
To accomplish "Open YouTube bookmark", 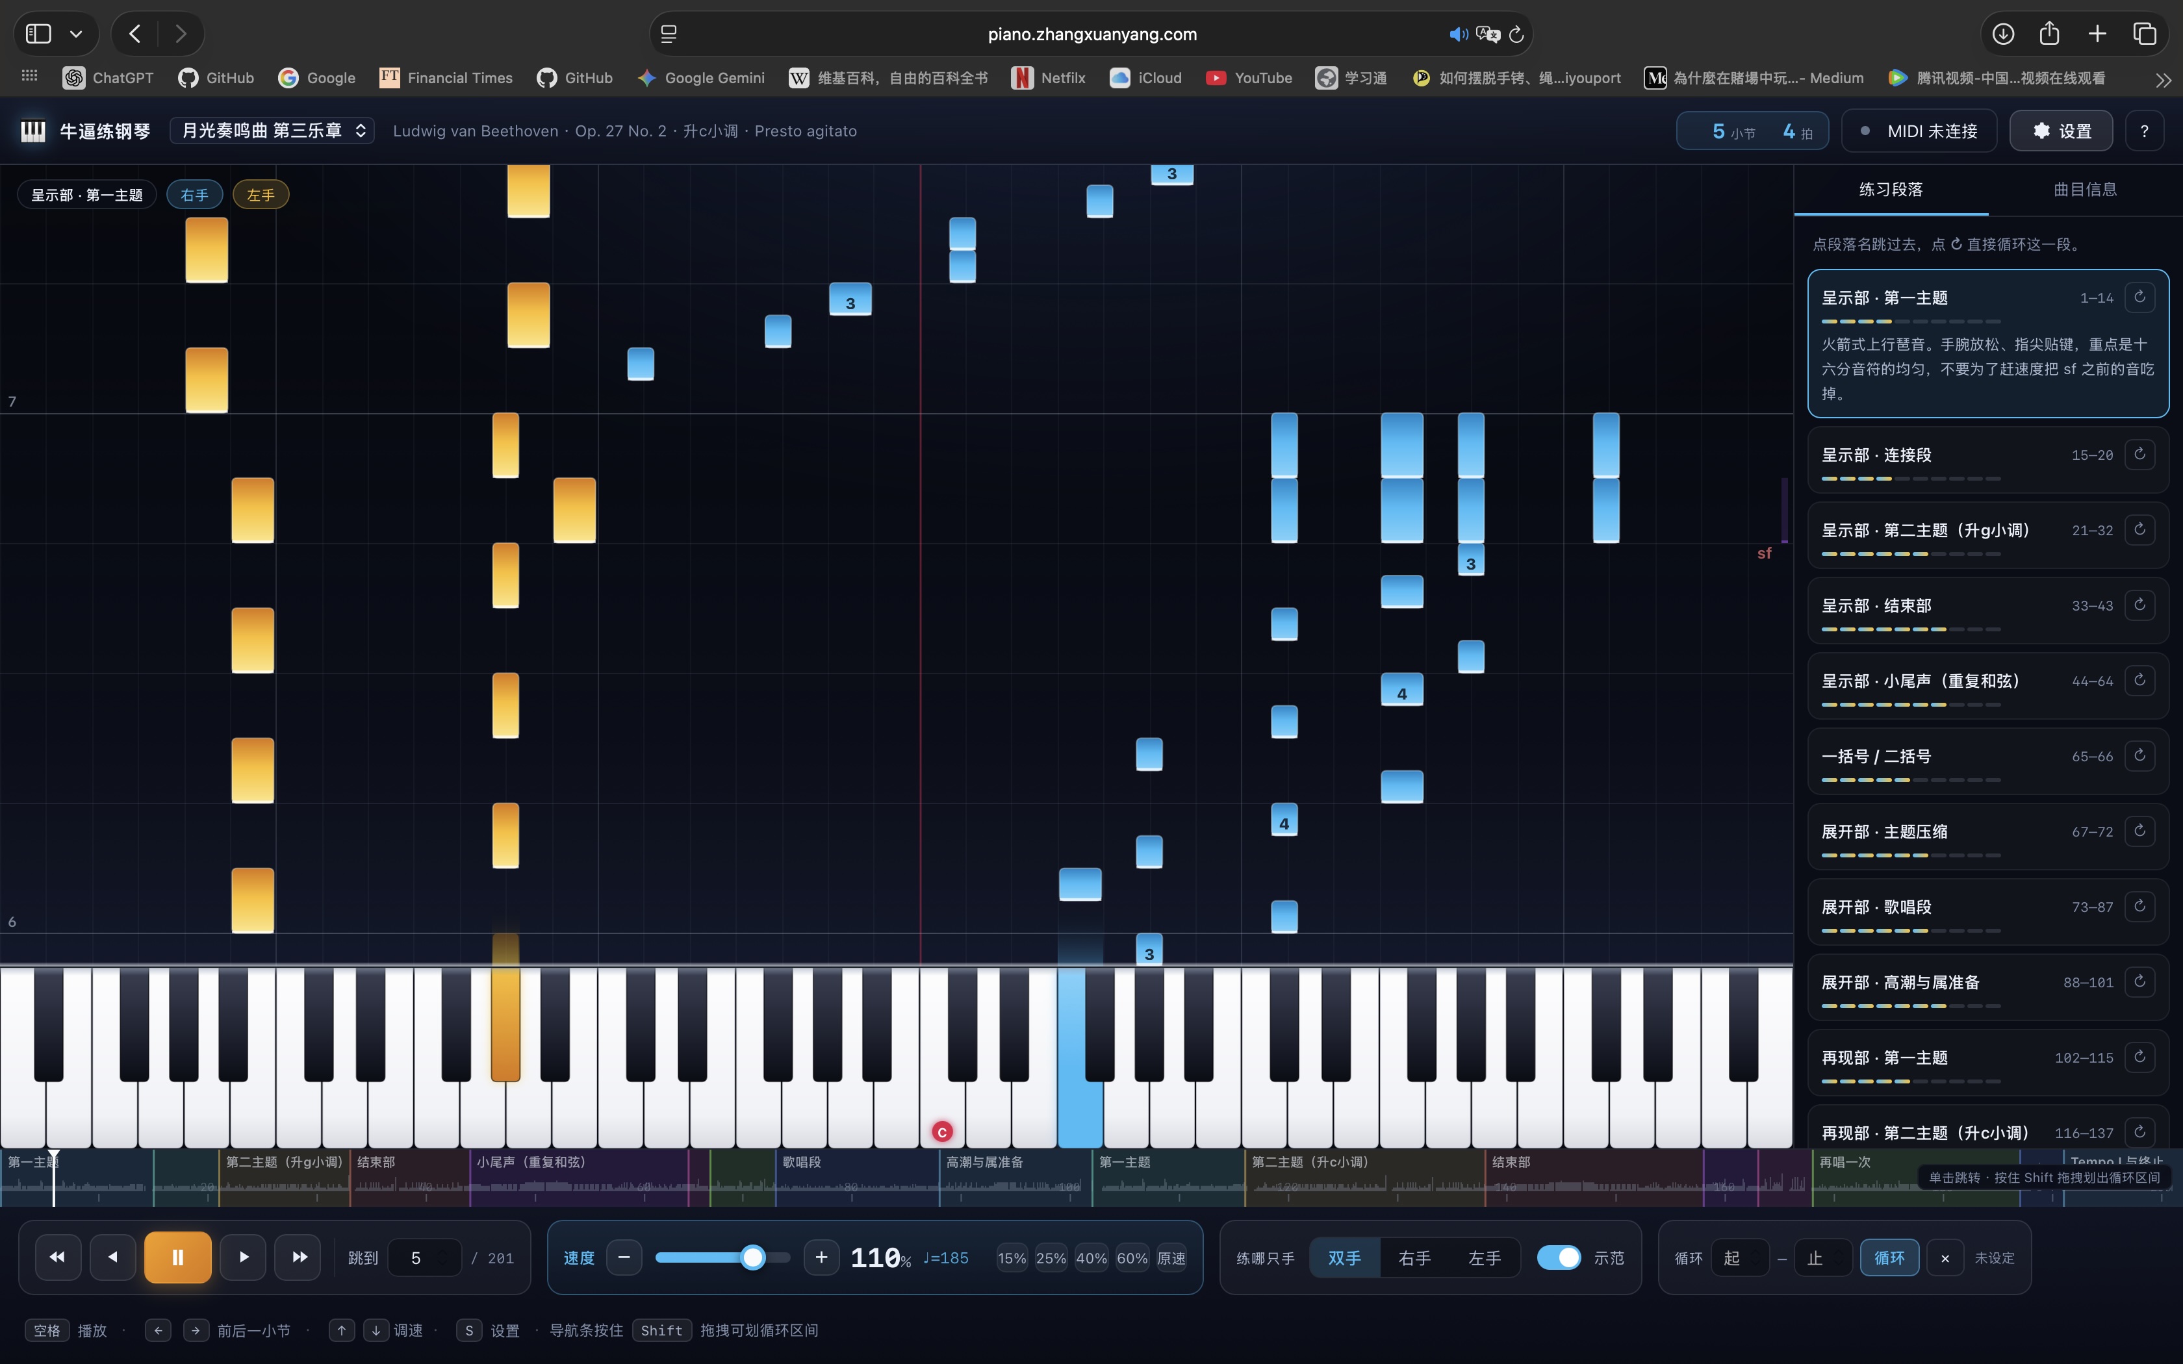I will click(x=1249, y=79).
